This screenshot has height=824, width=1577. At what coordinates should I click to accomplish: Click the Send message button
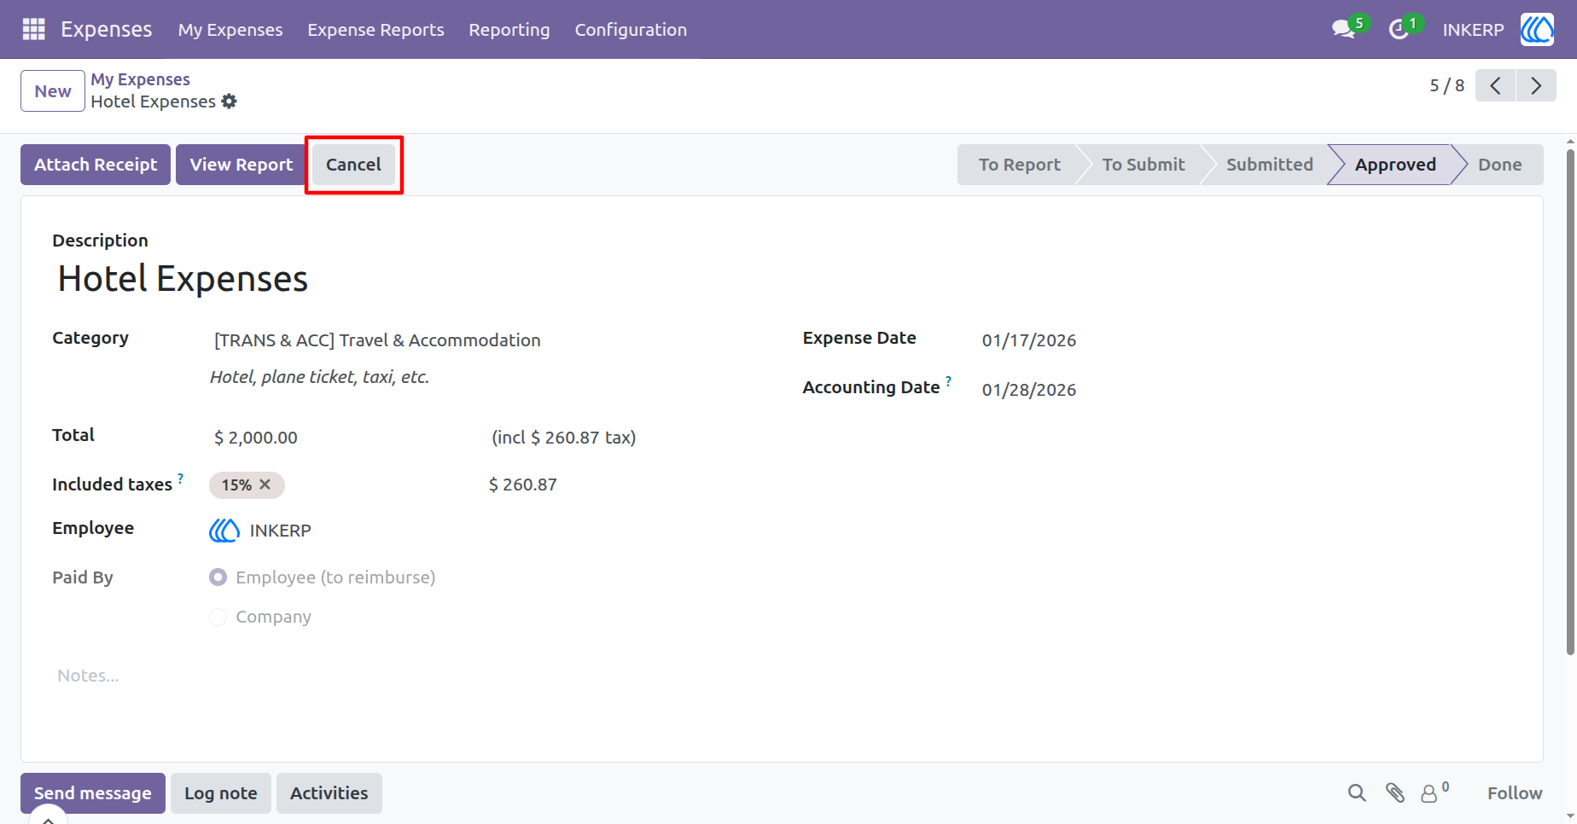pos(93,793)
